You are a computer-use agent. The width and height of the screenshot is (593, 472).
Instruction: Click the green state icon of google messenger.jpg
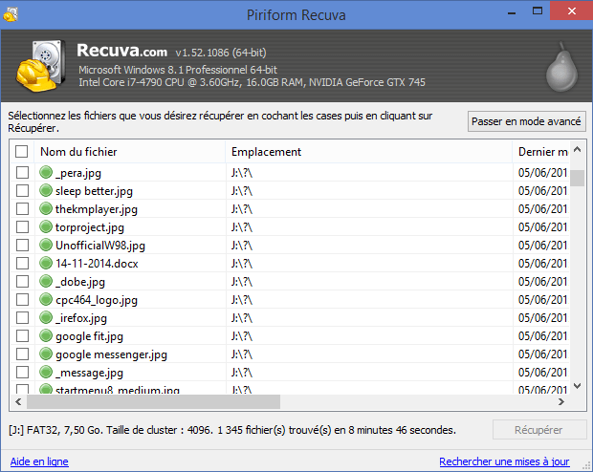pos(46,354)
